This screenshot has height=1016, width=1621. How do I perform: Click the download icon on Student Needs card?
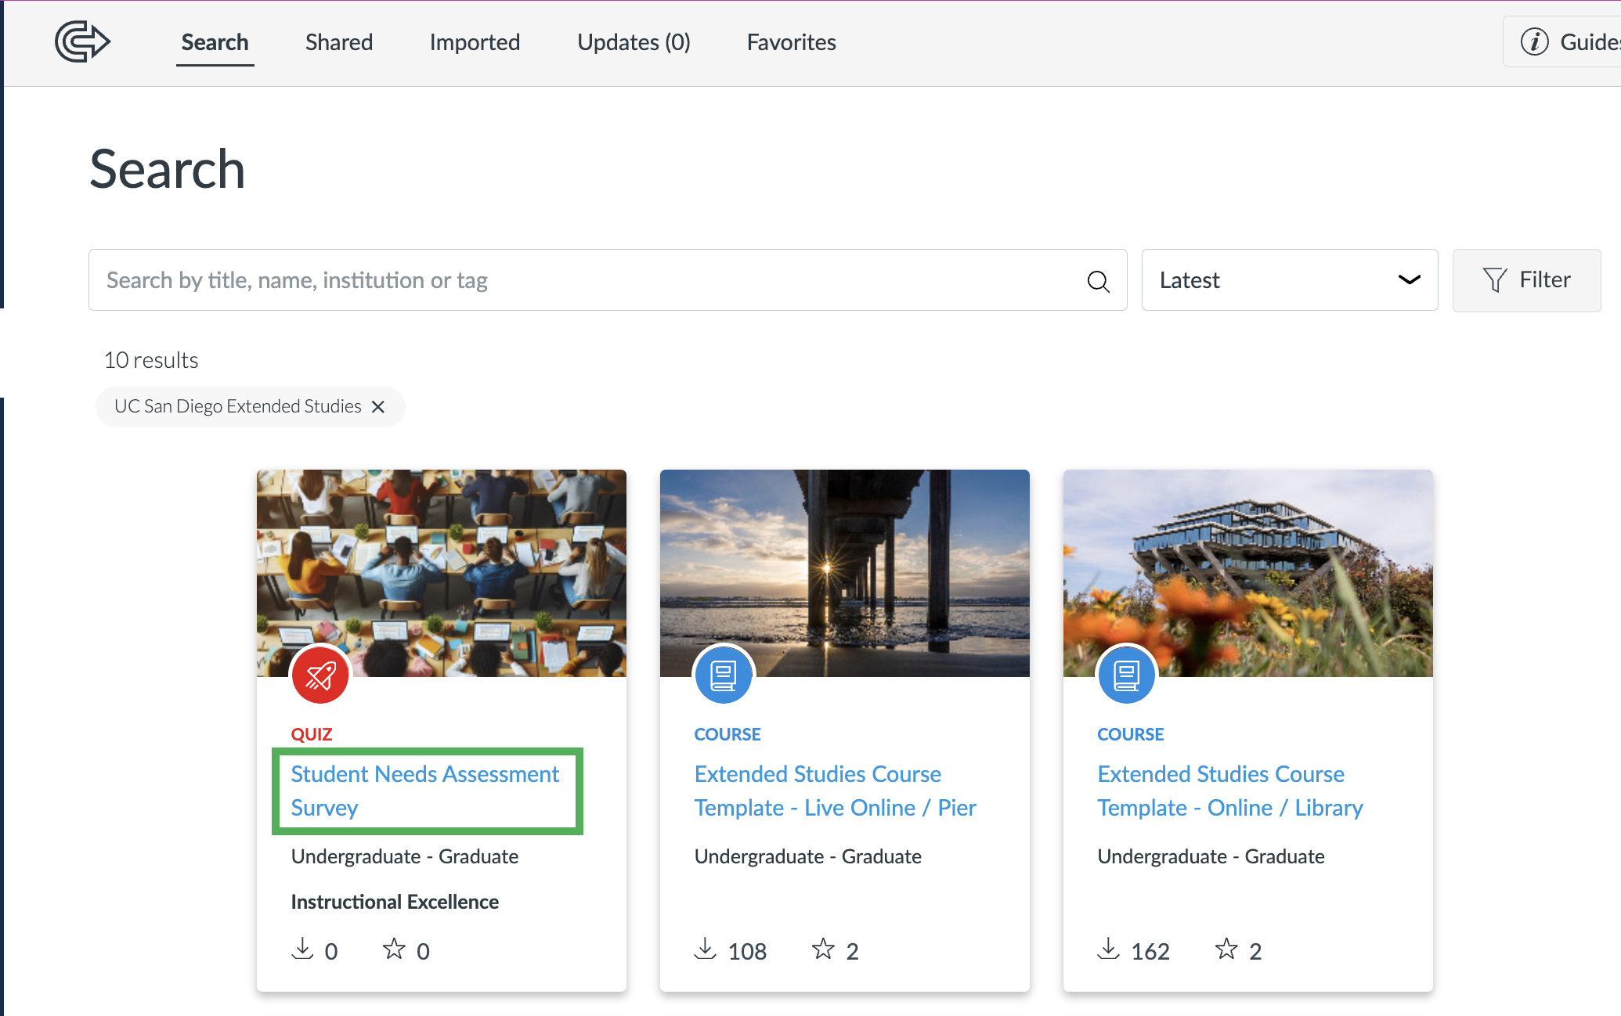[302, 949]
